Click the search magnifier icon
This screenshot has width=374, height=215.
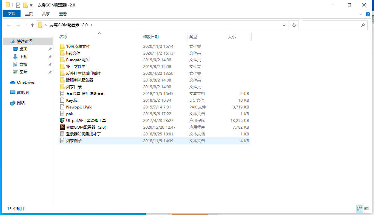click(x=363, y=25)
